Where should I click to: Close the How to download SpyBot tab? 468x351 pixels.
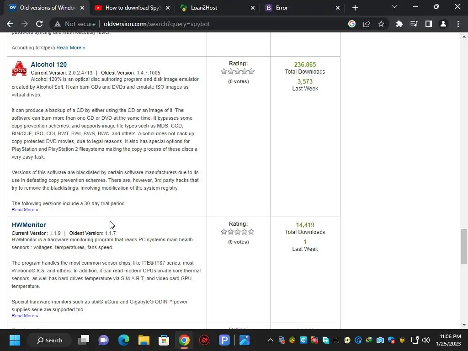[168, 8]
